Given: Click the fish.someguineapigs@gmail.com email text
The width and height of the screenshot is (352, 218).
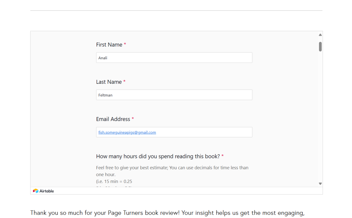Looking at the screenshot, I should point(127,132).
